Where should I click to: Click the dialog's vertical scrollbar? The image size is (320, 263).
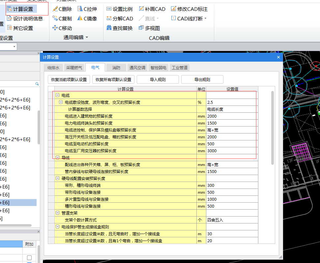click(273, 128)
